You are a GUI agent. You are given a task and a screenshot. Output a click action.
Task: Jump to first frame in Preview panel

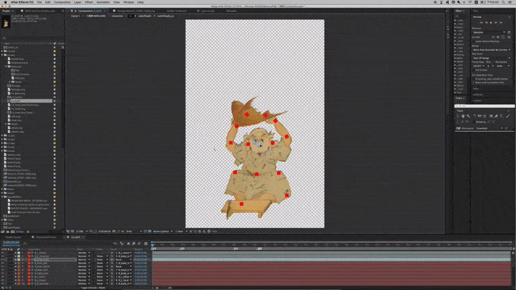click(481, 23)
